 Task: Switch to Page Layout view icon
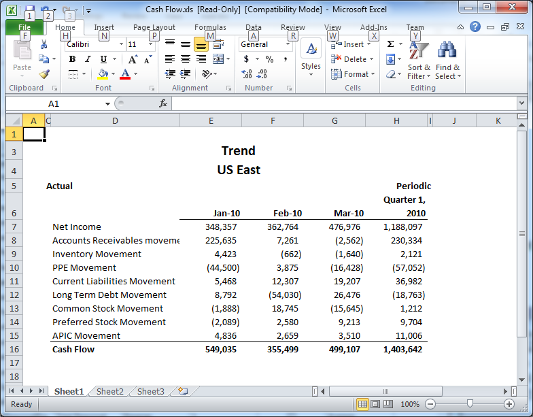click(375, 404)
